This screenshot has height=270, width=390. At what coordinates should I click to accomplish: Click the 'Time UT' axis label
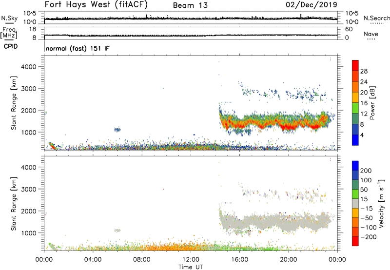tap(191, 267)
